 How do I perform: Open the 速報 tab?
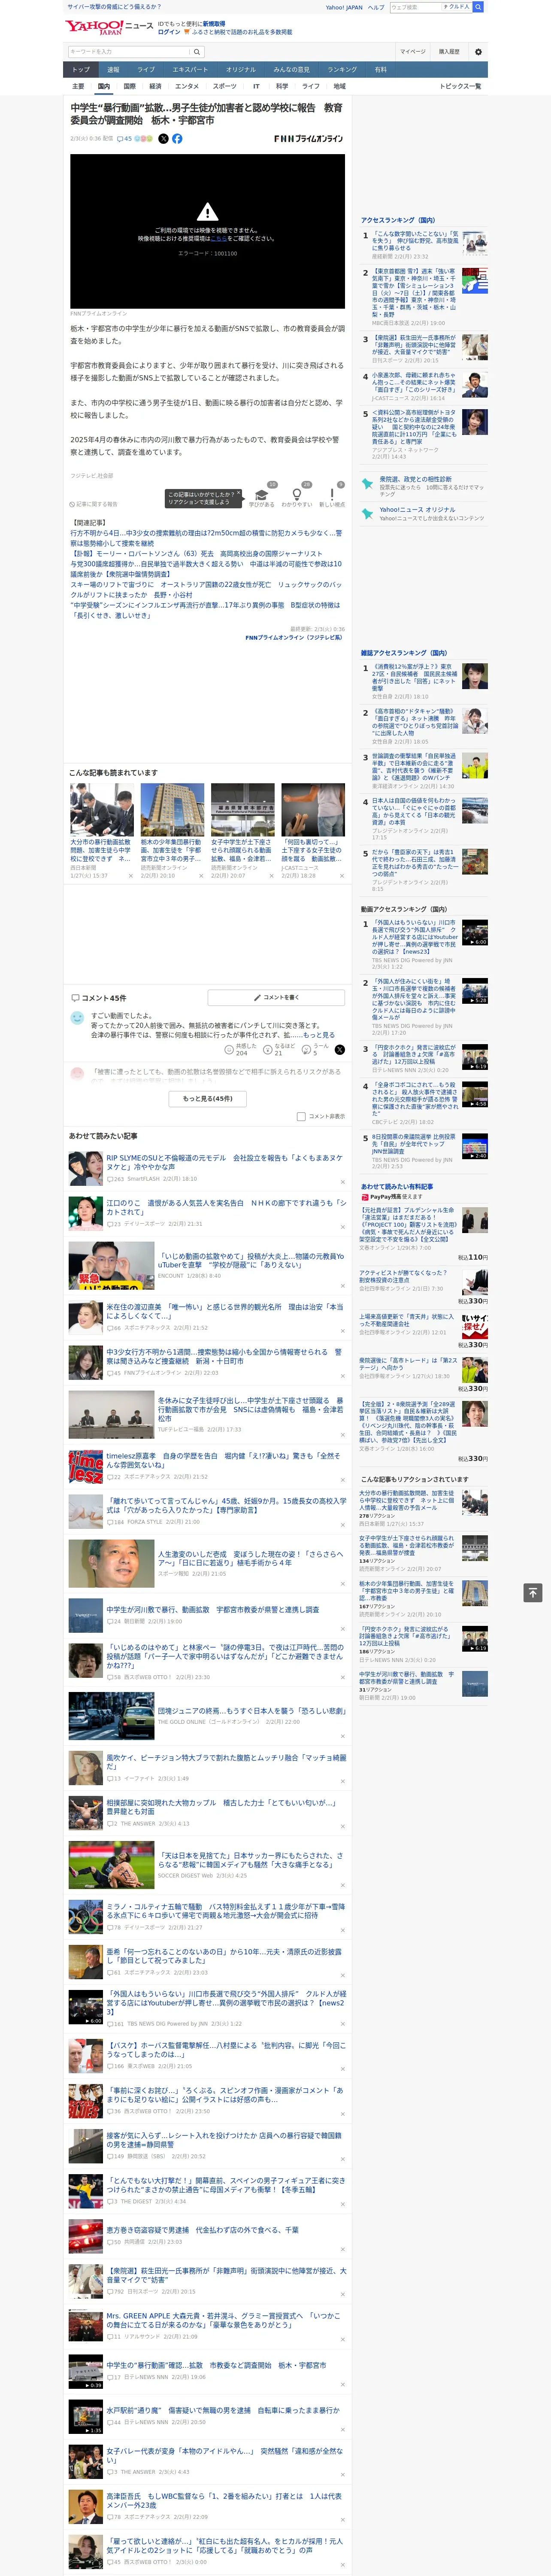click(113, 70)
